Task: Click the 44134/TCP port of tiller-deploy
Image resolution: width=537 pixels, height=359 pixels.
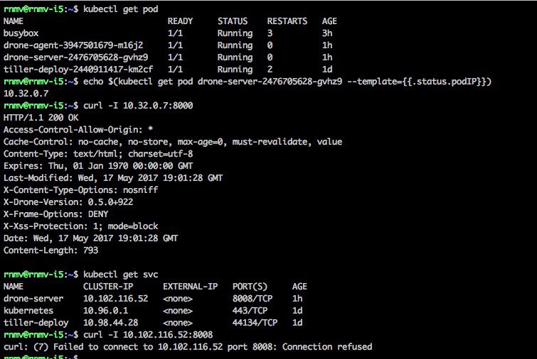Action: pos(255,323)
